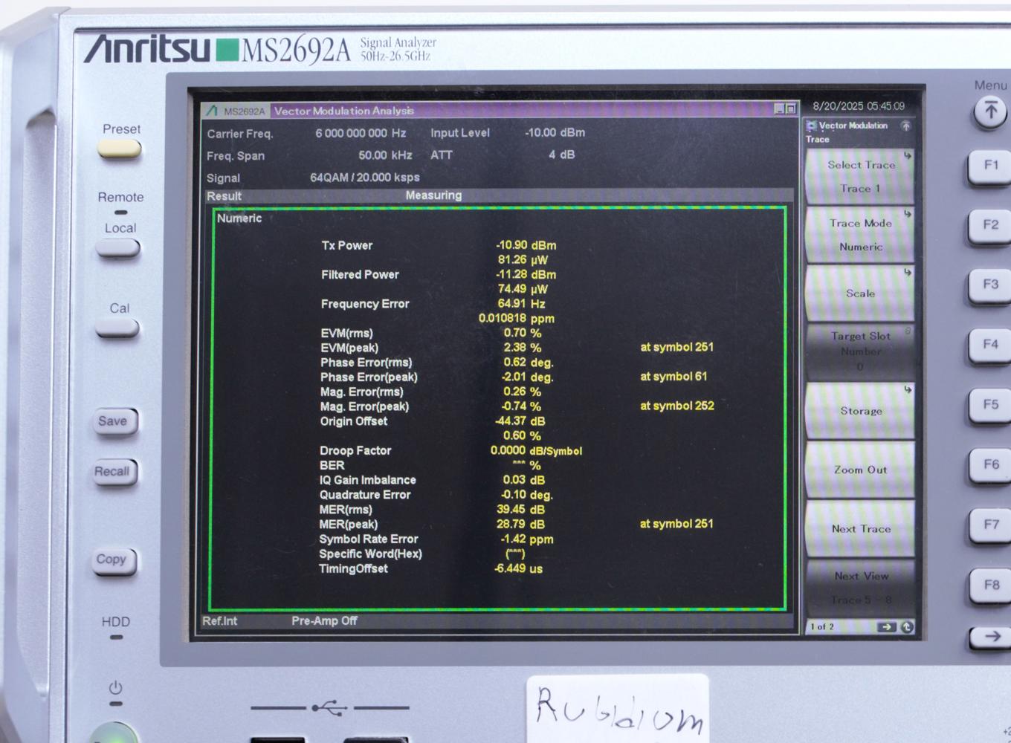Select the Vector Modulation Analysis title tab

pyautogui.click(x=343, y=111)
